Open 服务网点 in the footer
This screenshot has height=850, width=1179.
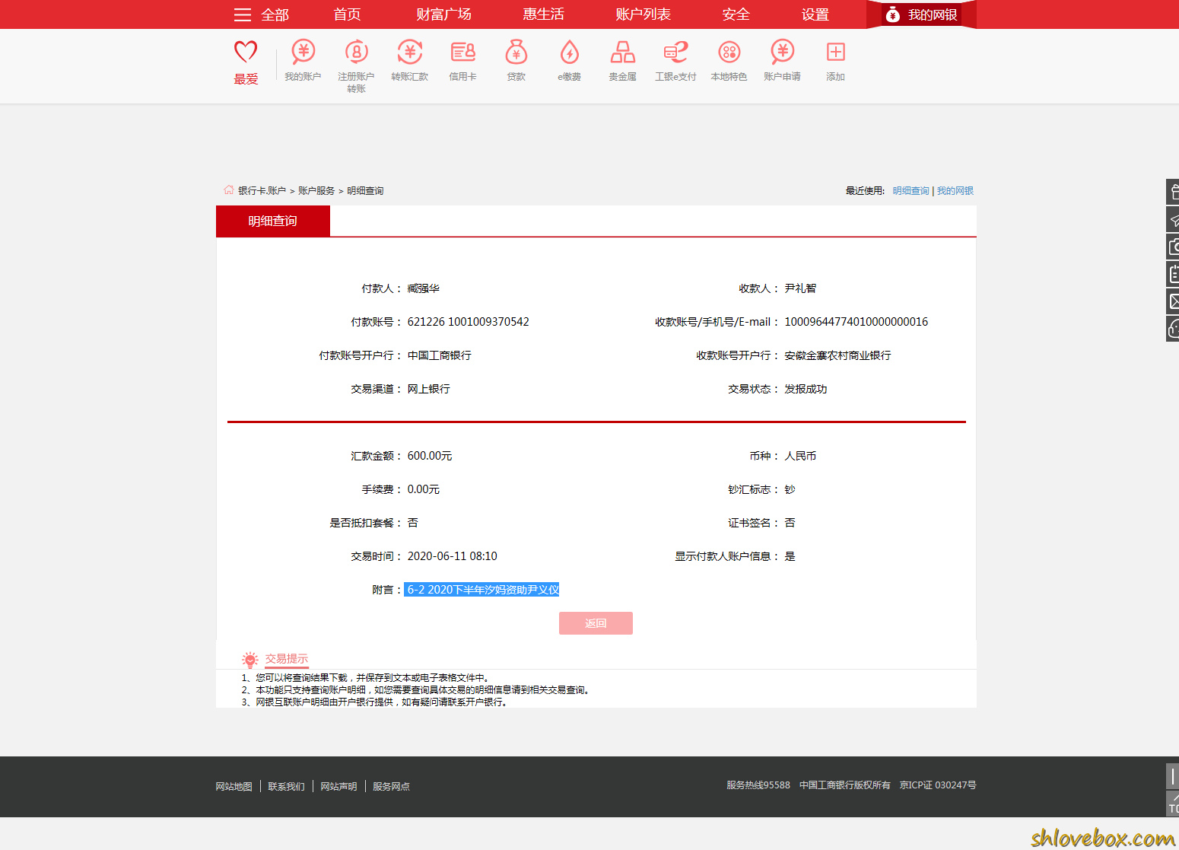[x=391, y=787]
